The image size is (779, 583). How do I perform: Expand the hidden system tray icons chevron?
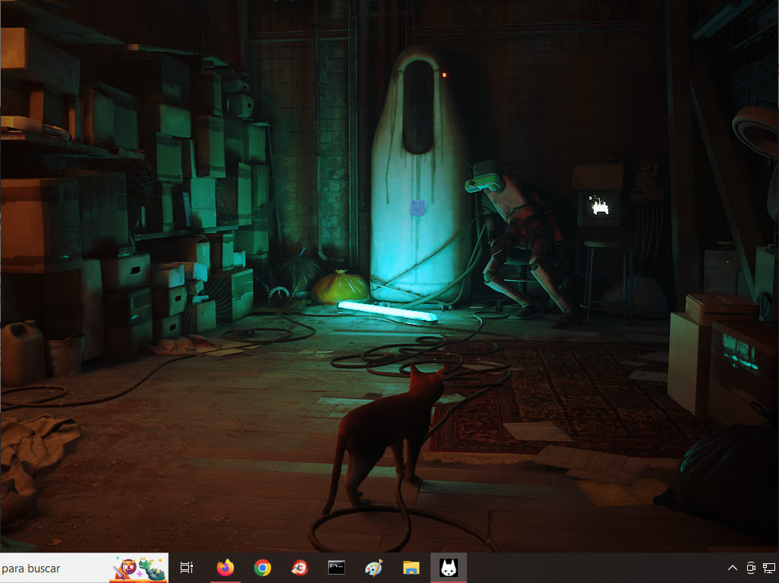click(732, 568)
